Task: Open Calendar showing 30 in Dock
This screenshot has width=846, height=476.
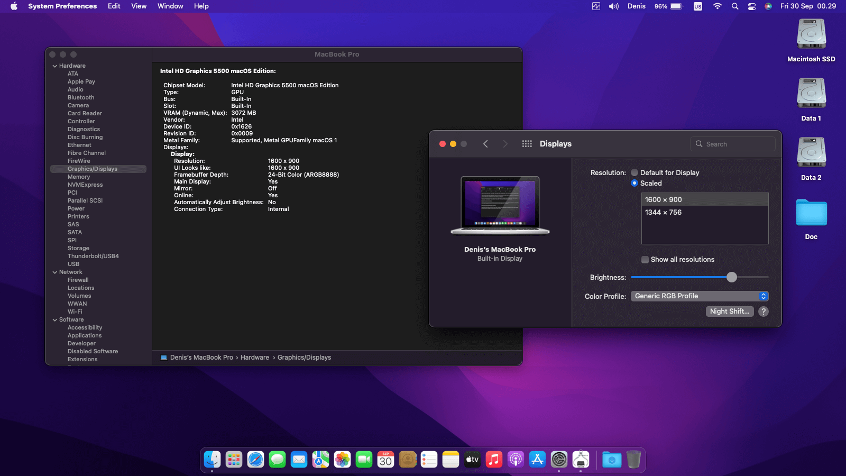Action: [x=386, y=460]
